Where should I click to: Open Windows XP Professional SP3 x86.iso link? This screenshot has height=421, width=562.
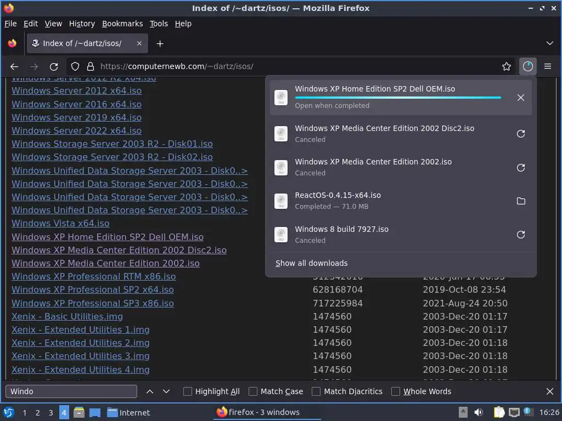(92, 303)
